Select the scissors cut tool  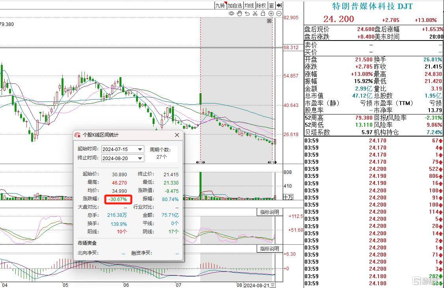point(255,13)
